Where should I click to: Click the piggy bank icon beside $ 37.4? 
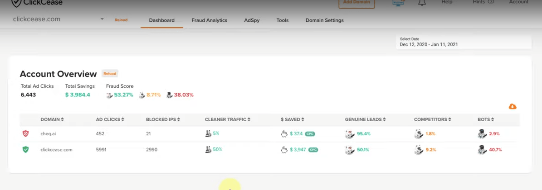pyautogui.click(x=284, y=133)
